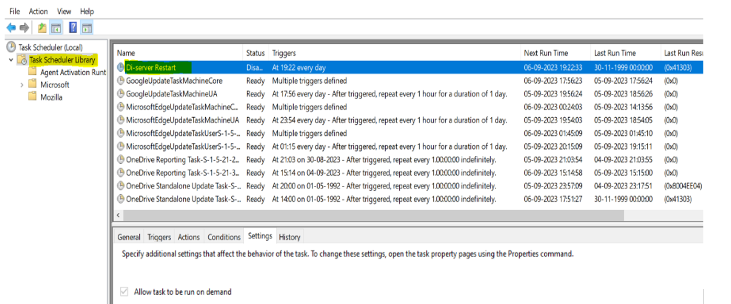
Task: Select the Mozilla folder icon in tree
Action: tap(33, 97)
